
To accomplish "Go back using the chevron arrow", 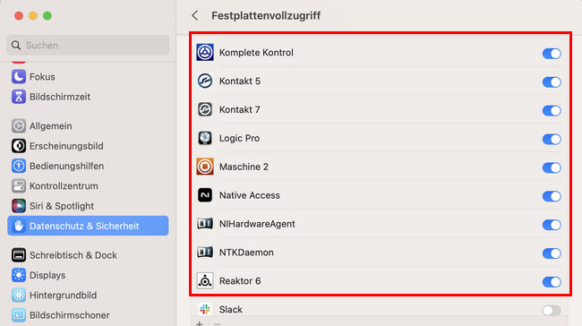I will 195,15.
